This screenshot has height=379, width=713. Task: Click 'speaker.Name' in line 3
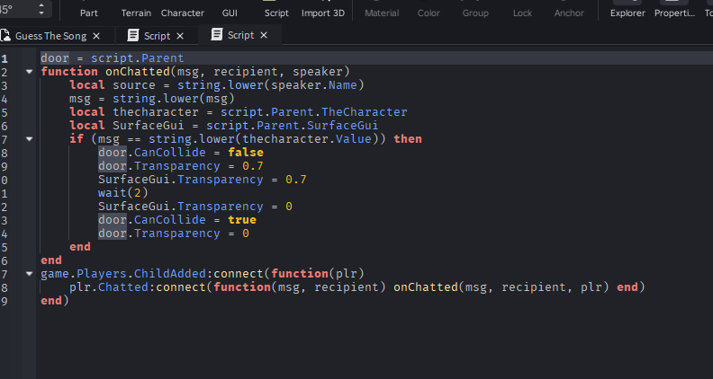(x=314, y=85)
